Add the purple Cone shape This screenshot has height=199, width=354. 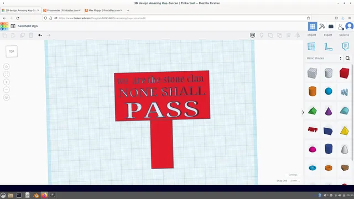[329, 111]
